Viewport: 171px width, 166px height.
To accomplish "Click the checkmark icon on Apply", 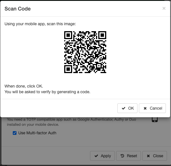I will tap(96, 156).
